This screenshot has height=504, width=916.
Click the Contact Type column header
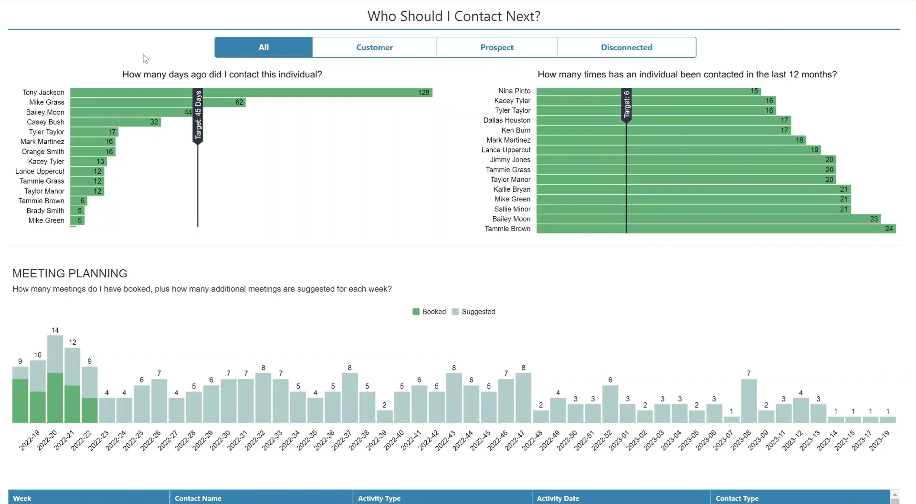click(737, 498)
